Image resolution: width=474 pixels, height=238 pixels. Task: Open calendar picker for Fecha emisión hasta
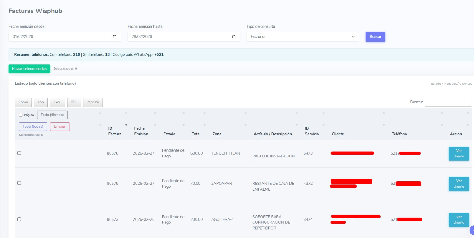coord(233,37)
